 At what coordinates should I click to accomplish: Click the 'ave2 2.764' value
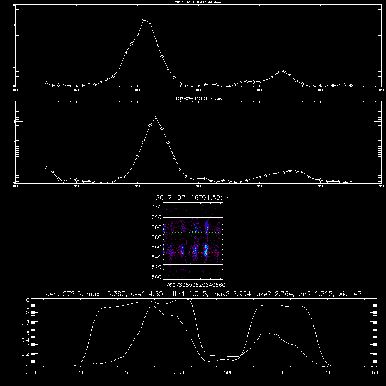(x=274, y=294)
